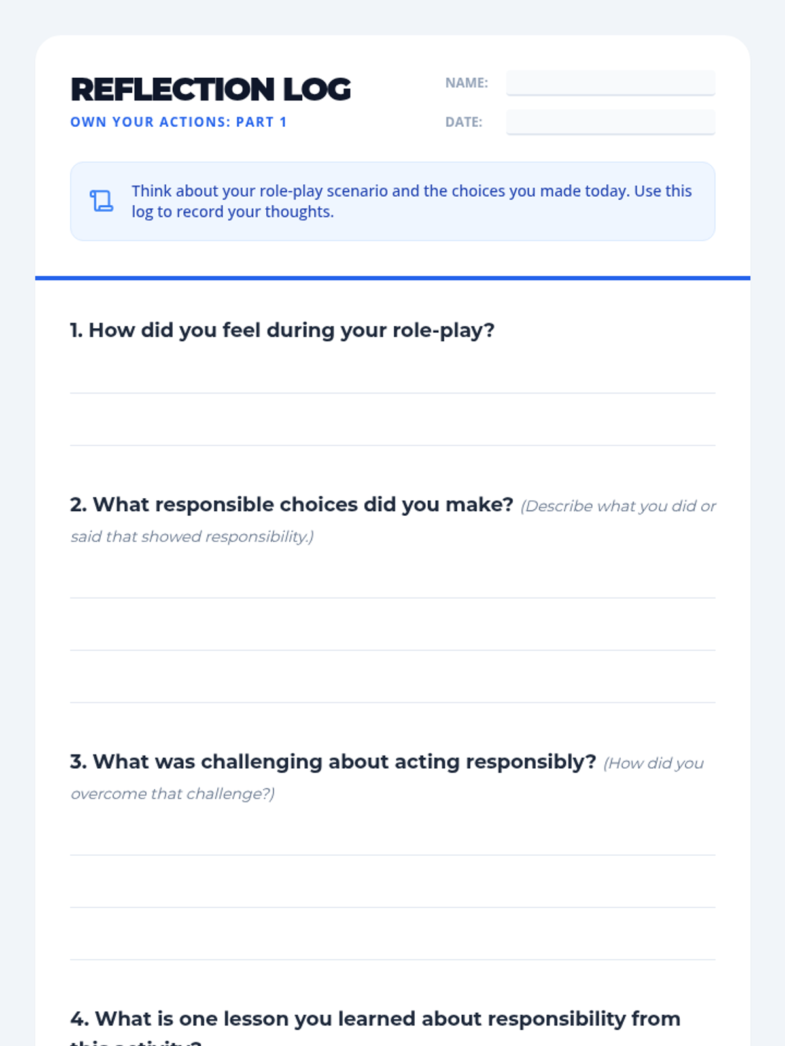This screenshot has height=1046, width=785.
Task: Click the OWN YOUR ACTIONS: PART 1 subtitle
Action: 179,122
